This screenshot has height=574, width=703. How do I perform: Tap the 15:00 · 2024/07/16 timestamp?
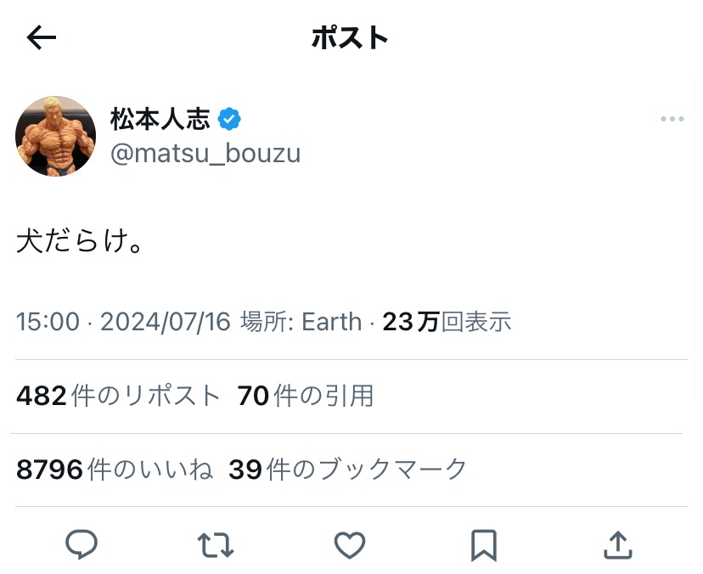coord(123,322)
